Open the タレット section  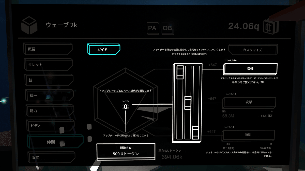point(48,64)
